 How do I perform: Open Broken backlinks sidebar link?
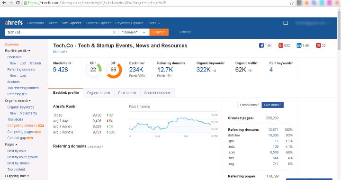(x=36, y=63)
